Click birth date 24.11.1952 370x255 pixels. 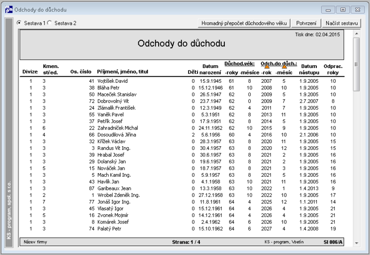click(210, 128)
